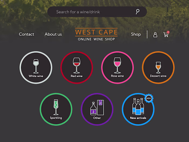The image size is (189, 142).
Task: Focus the wine/drink search field
Action: [x=92, y=12]
